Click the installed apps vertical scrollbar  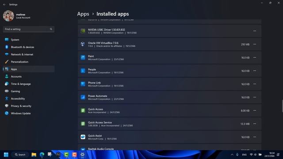point(282,106)
